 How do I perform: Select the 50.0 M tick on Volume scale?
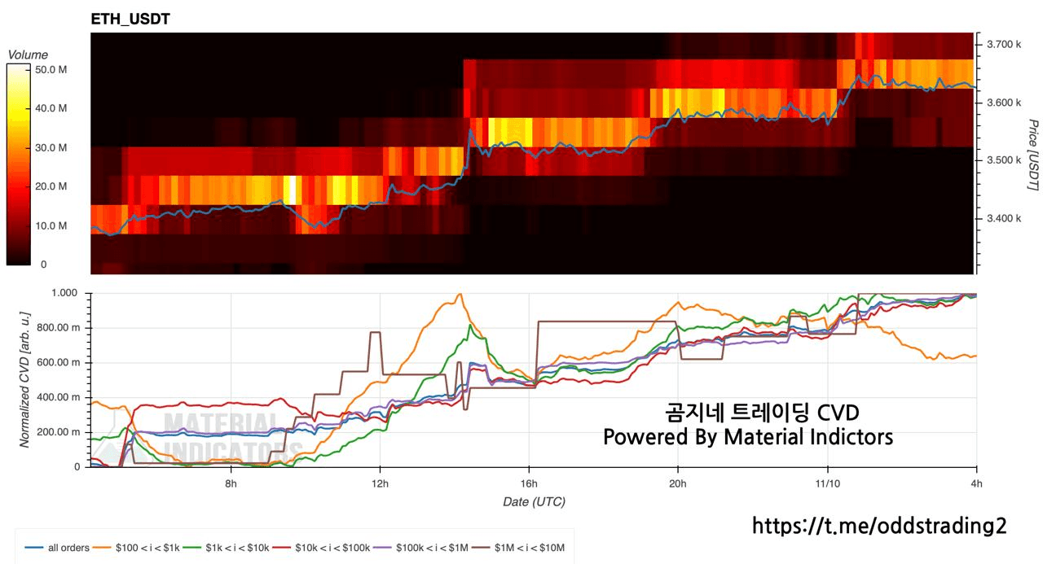(51, 70)
